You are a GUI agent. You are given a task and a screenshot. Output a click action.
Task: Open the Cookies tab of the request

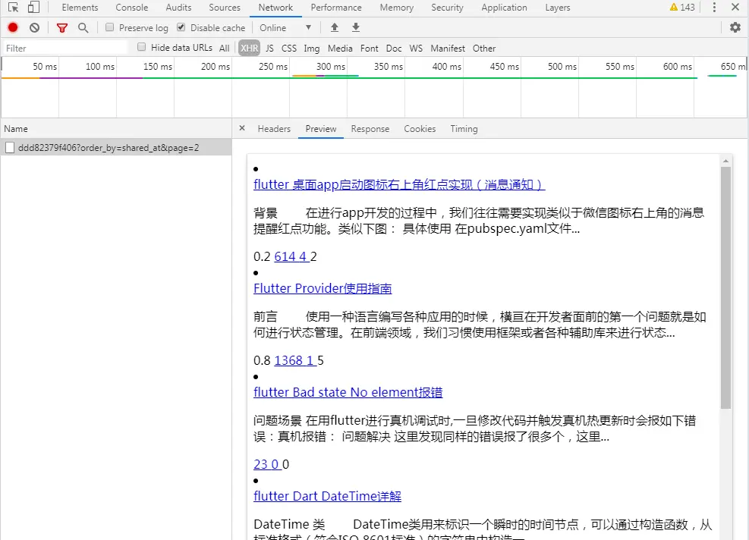pos(420,129)
